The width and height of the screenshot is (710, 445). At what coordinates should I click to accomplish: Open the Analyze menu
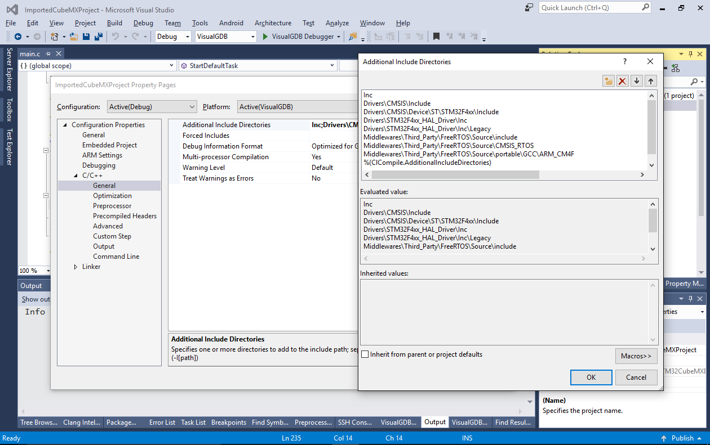[x=337, y=23]
